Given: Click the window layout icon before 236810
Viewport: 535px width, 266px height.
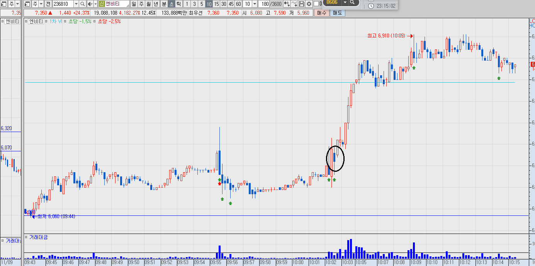Looking at the screenshot, I should click(x=27, y=4).
